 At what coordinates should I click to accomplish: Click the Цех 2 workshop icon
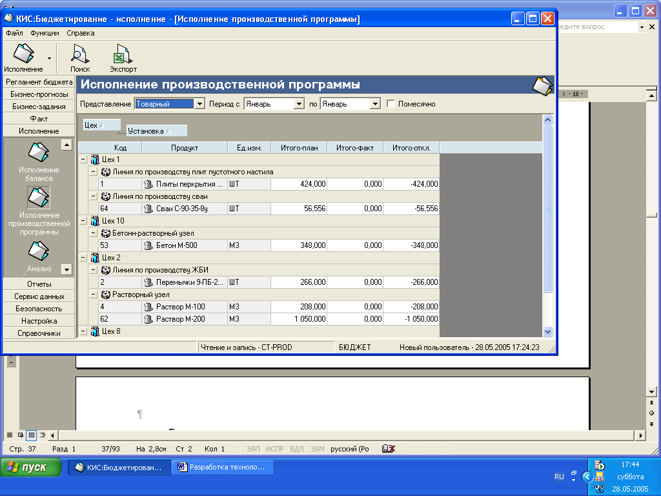[x=96, y=257]
